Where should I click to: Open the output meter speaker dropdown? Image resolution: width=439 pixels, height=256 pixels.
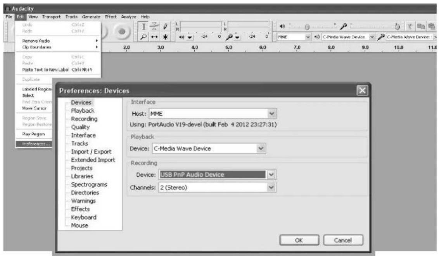click(190, 37)
